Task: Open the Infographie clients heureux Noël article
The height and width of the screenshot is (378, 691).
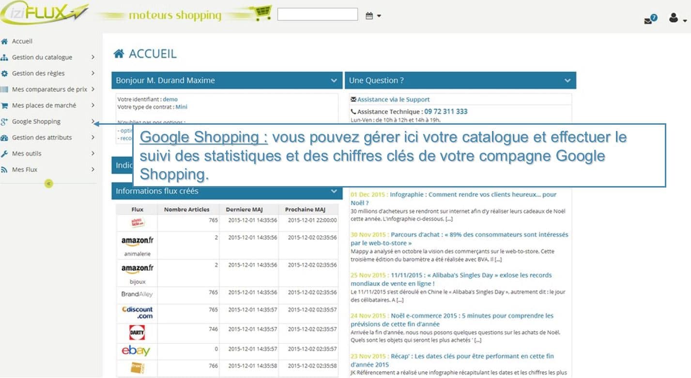Action: point(453,199)
